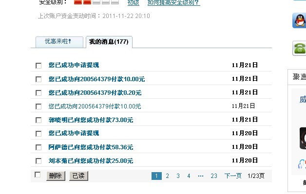Click date 11月20日 in 刘本菊 payment row
This screenshot has width=306, height=194.
pyautogui.click(x=245, y=160)
